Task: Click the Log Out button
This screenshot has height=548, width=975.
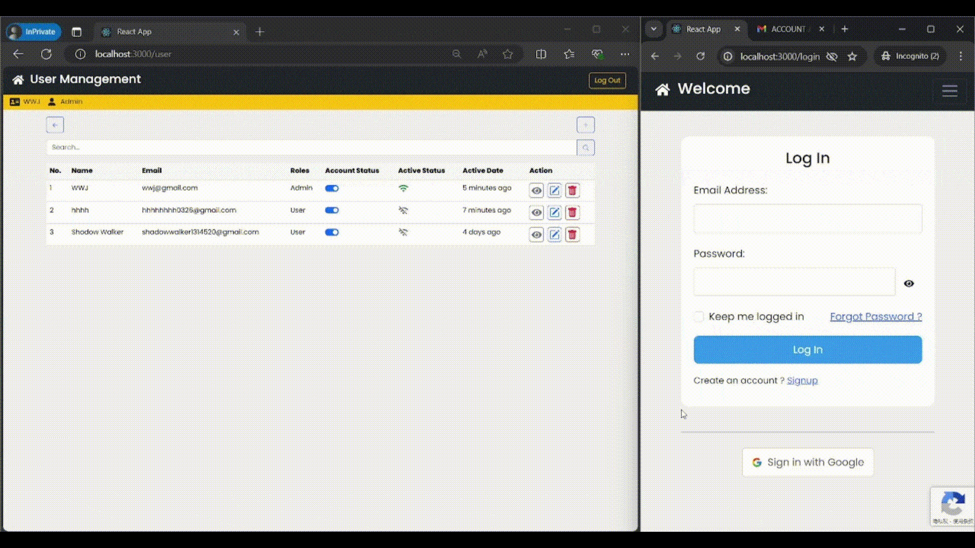Action: (x=607, y=80)
